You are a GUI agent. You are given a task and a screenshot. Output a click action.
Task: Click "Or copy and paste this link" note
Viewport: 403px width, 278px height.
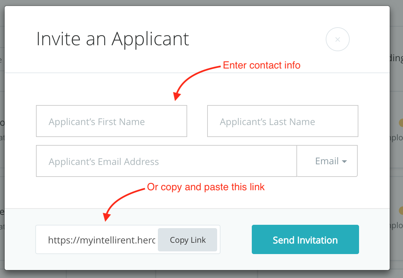(206, 187)
